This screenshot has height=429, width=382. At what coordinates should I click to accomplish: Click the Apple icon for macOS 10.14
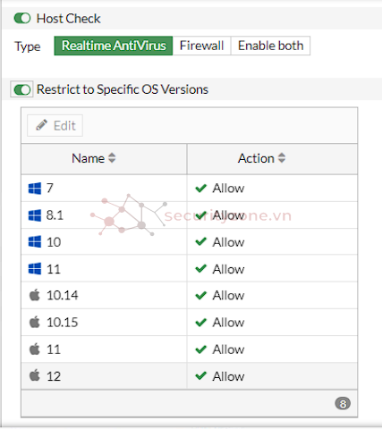[35, 295]
